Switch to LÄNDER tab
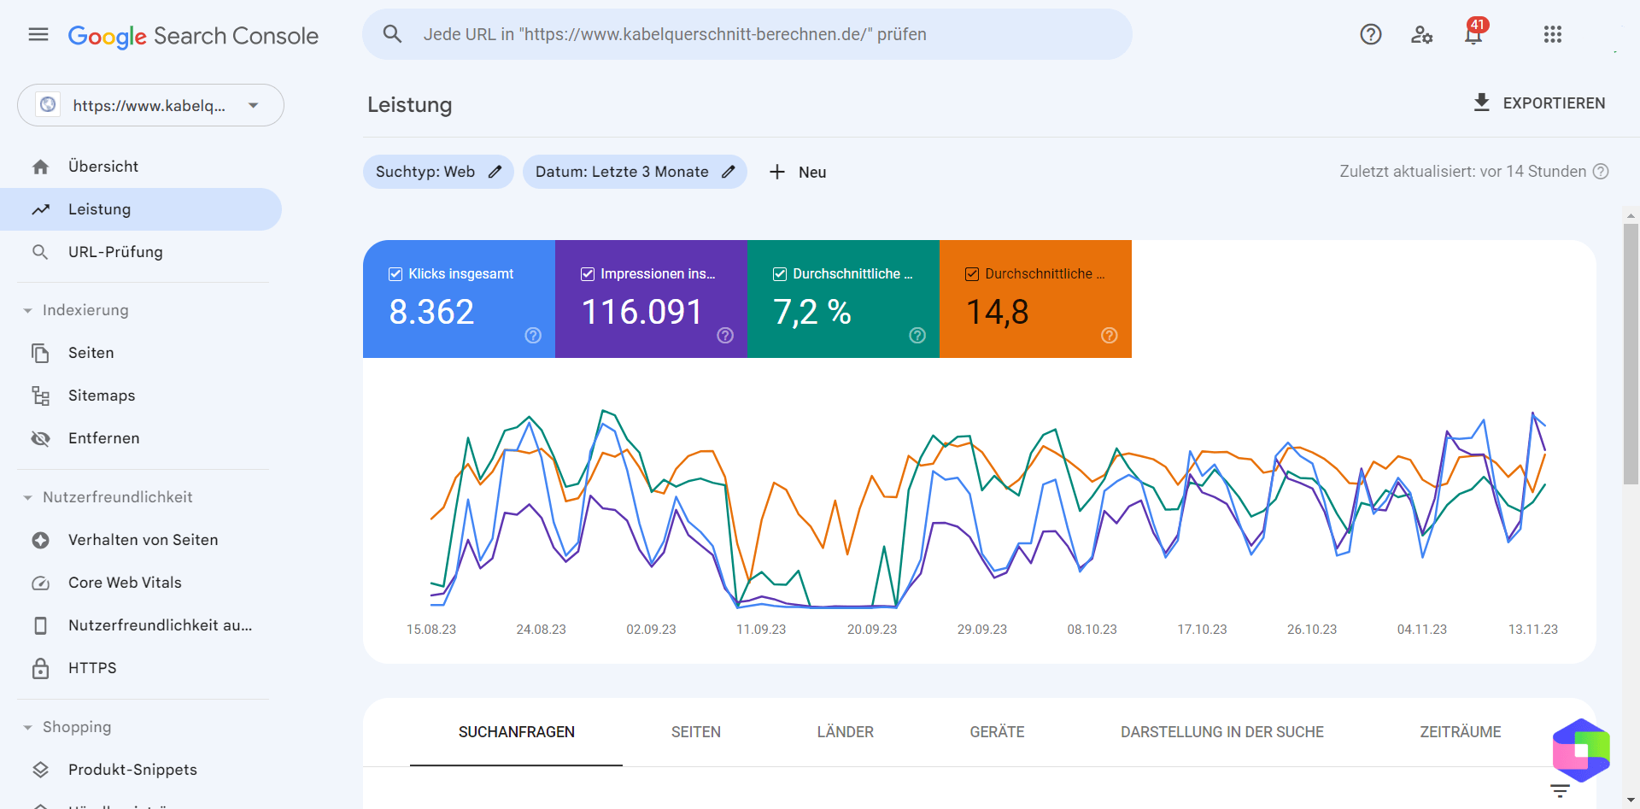Viewport: 1640px width, 809px height. coord(846,732)
